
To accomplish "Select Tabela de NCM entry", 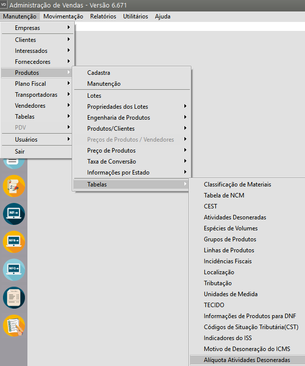I will (224, 195).
